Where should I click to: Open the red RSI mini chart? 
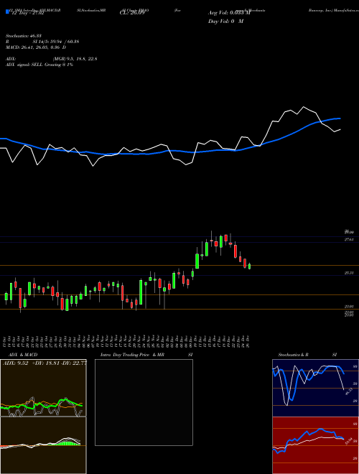[315, 445]
